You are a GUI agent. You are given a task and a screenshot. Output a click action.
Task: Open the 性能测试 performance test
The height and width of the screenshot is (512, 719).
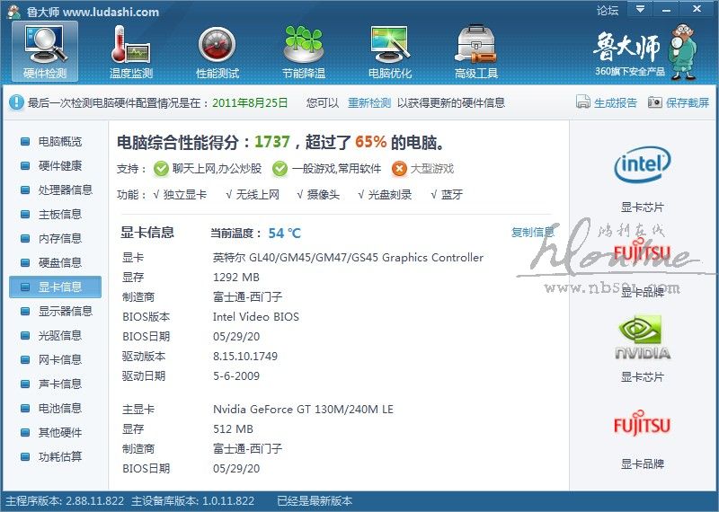pyautogui.click(x=217, y=51)
